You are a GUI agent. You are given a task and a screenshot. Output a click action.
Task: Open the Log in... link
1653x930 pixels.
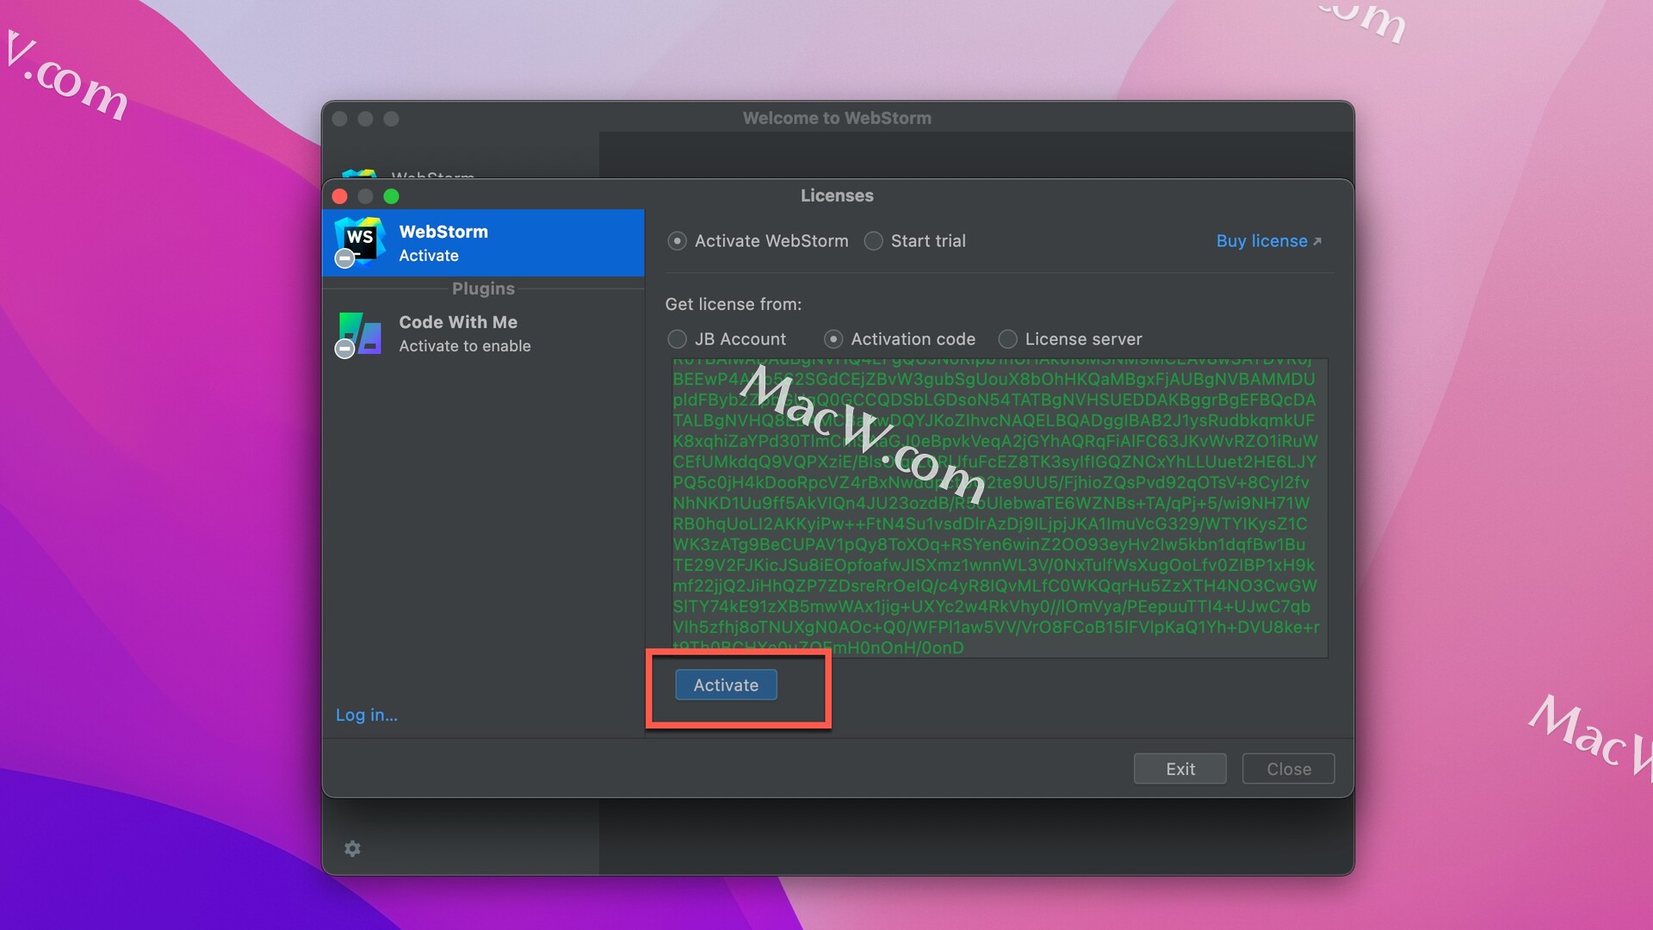(x=367, y=715)
